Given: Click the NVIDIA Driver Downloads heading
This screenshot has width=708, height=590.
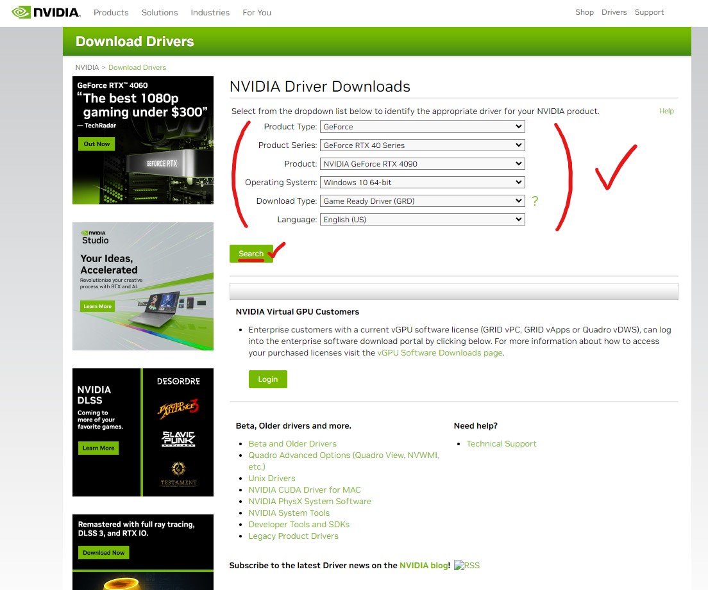Looking at the screenshot, I should click(319, 86).
